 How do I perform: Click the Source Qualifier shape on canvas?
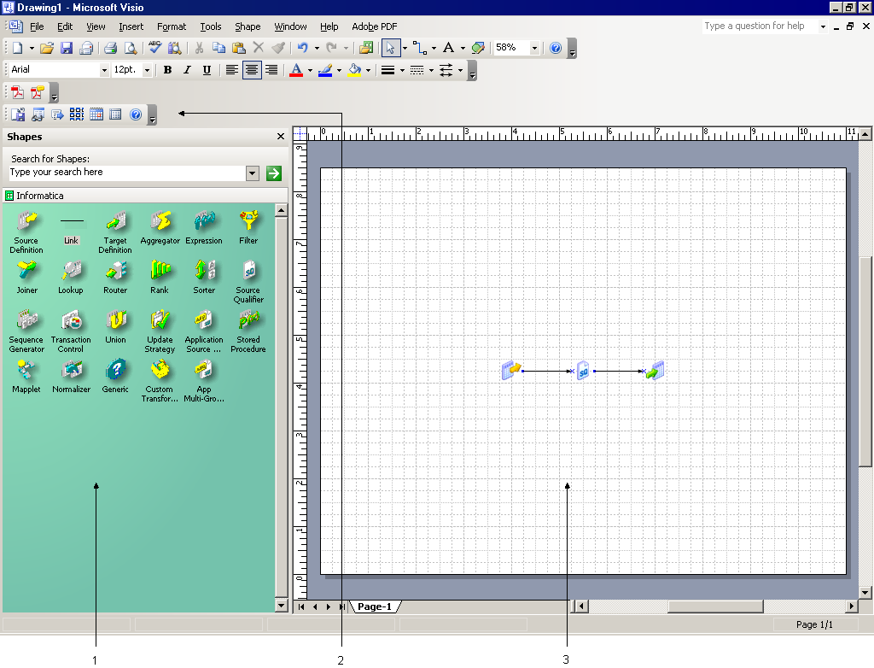pos(583,371)
